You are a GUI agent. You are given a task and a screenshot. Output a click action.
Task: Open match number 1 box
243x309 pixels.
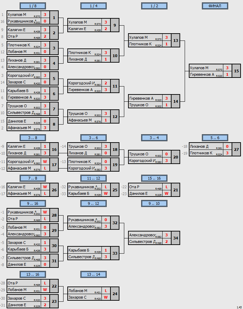(x=54, y=18)
